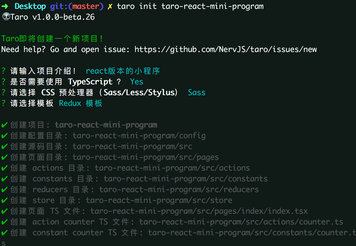Viewport: 356px width, 246px height.
Task: Click the checkmark beside 创建页面 TS 文件 line
Action: (4, 211)
